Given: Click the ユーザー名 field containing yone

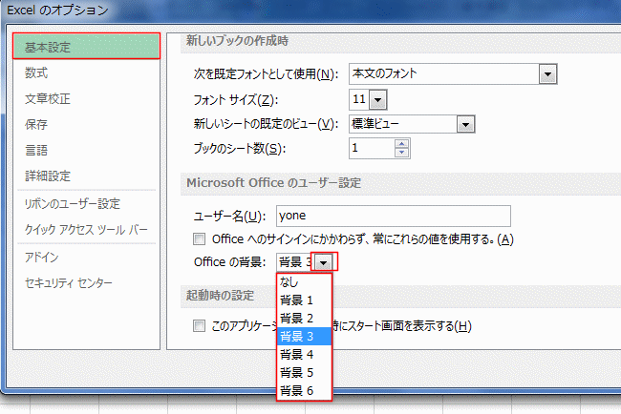Looking at the screenshot, I should click(394, 216).
